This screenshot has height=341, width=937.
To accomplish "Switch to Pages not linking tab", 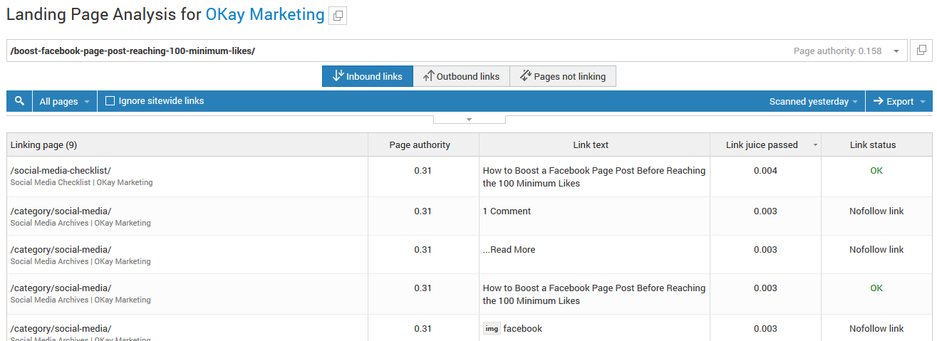I will (x=563, y=76).
